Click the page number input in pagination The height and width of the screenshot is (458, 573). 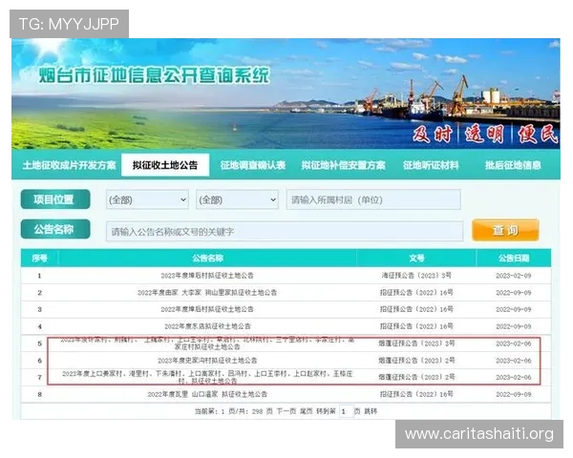(x=346, y=411)
